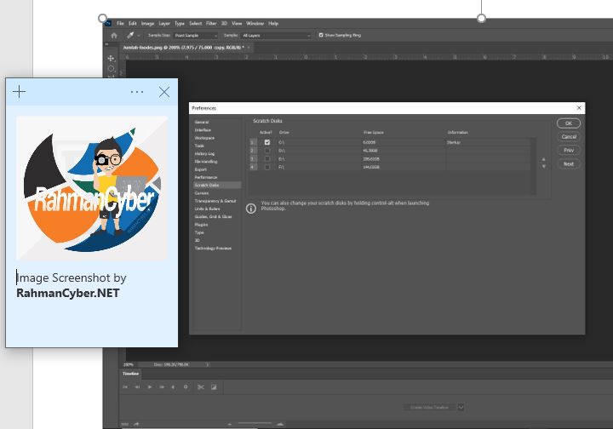Click sticky note text 'Image Screenshot by'
Image resolution: width=613 pixels, height=429 pixels.
point(72,277)
